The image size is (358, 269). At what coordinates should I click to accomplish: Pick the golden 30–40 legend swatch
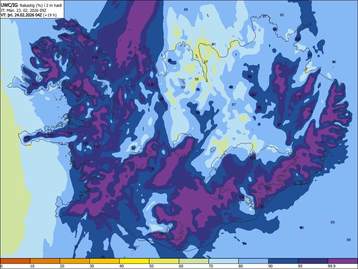click(105, 261)
